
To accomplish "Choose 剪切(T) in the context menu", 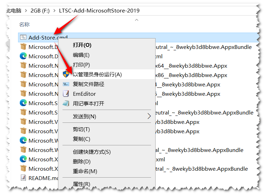I will (x=107, y=129).
